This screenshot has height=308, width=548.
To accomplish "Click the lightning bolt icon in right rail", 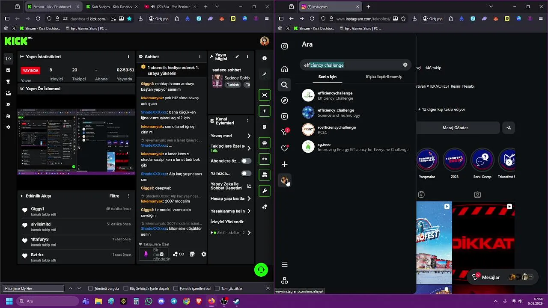I will coord(265,111).
